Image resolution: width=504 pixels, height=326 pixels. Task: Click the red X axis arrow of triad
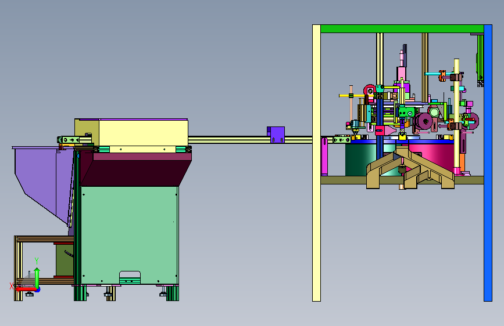click(x=26, y=289)
